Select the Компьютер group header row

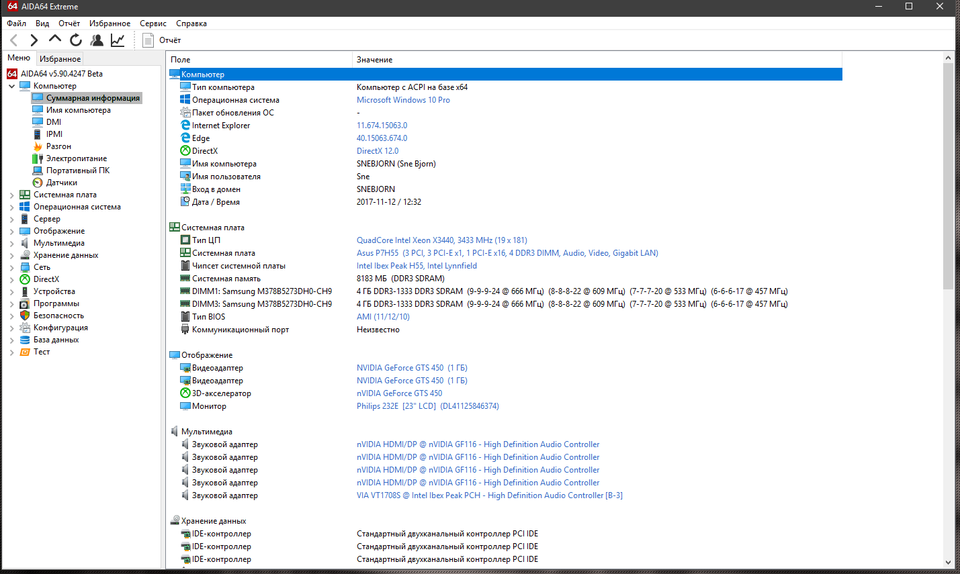tap(505, 75)
